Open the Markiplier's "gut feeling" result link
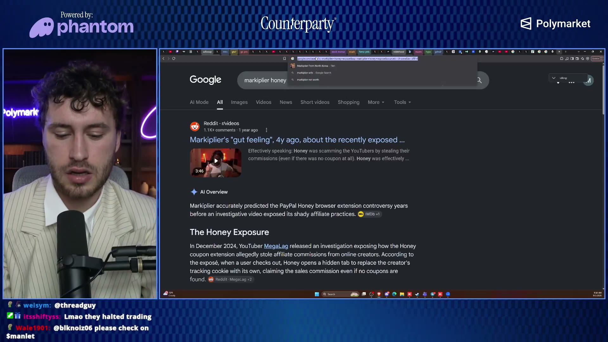Image resolution: width=608 pixels, height=342 pixels. click(x=297, y=140)
